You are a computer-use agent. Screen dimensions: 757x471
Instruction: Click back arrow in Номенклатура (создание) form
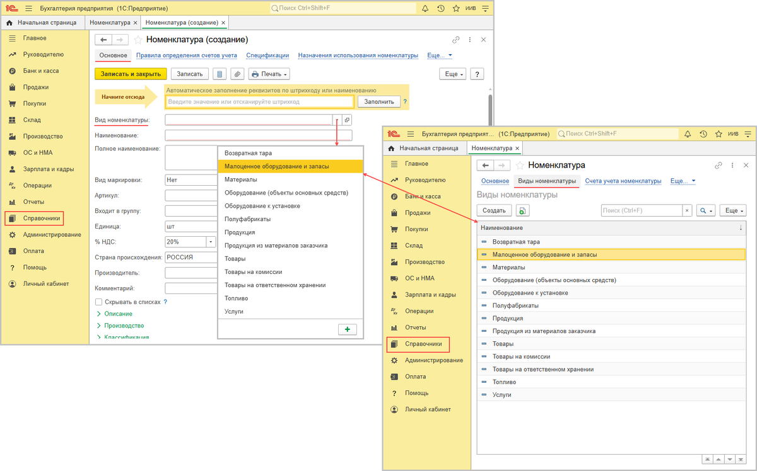coord(103,40)
